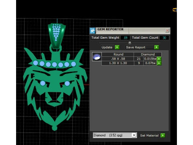Click the gem count 21 cell
Image resolution: width=193 pixels, height=145 pixels.
pos(139,59)
